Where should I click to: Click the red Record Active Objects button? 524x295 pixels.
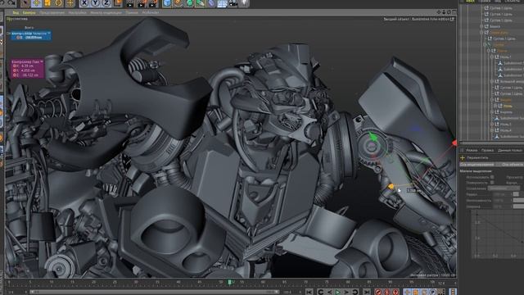378,292
